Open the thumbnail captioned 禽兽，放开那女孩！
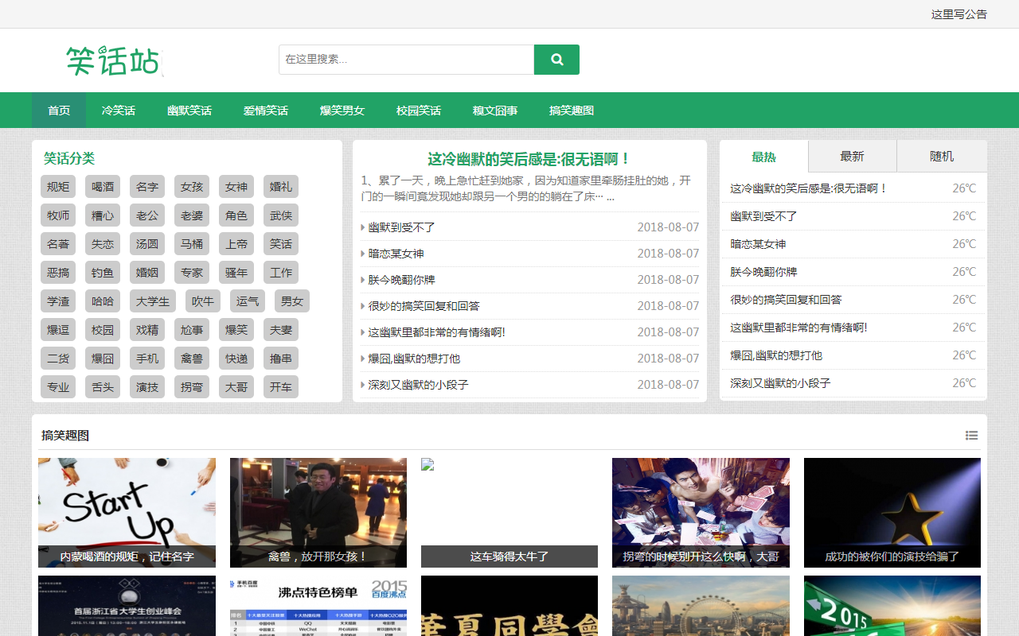This screenshot has height=636, width=1019. [x=318, y=513]
